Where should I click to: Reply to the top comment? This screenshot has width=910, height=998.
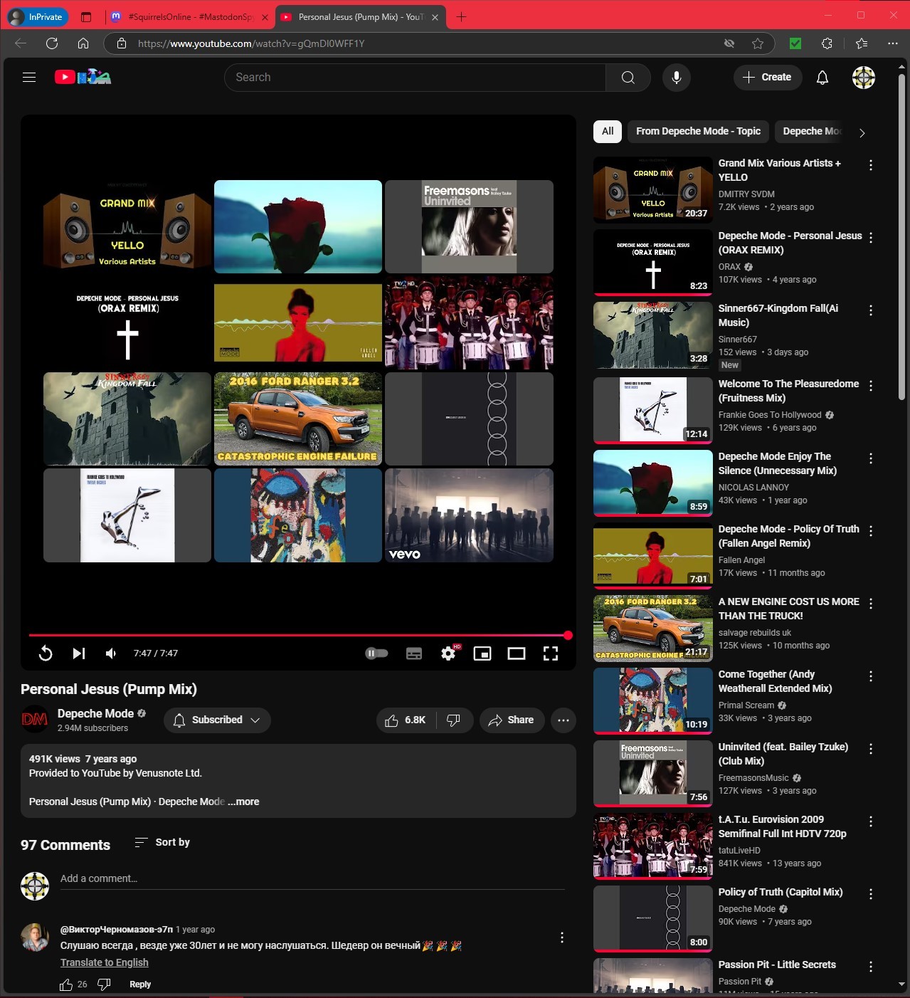tap(140, 984)
